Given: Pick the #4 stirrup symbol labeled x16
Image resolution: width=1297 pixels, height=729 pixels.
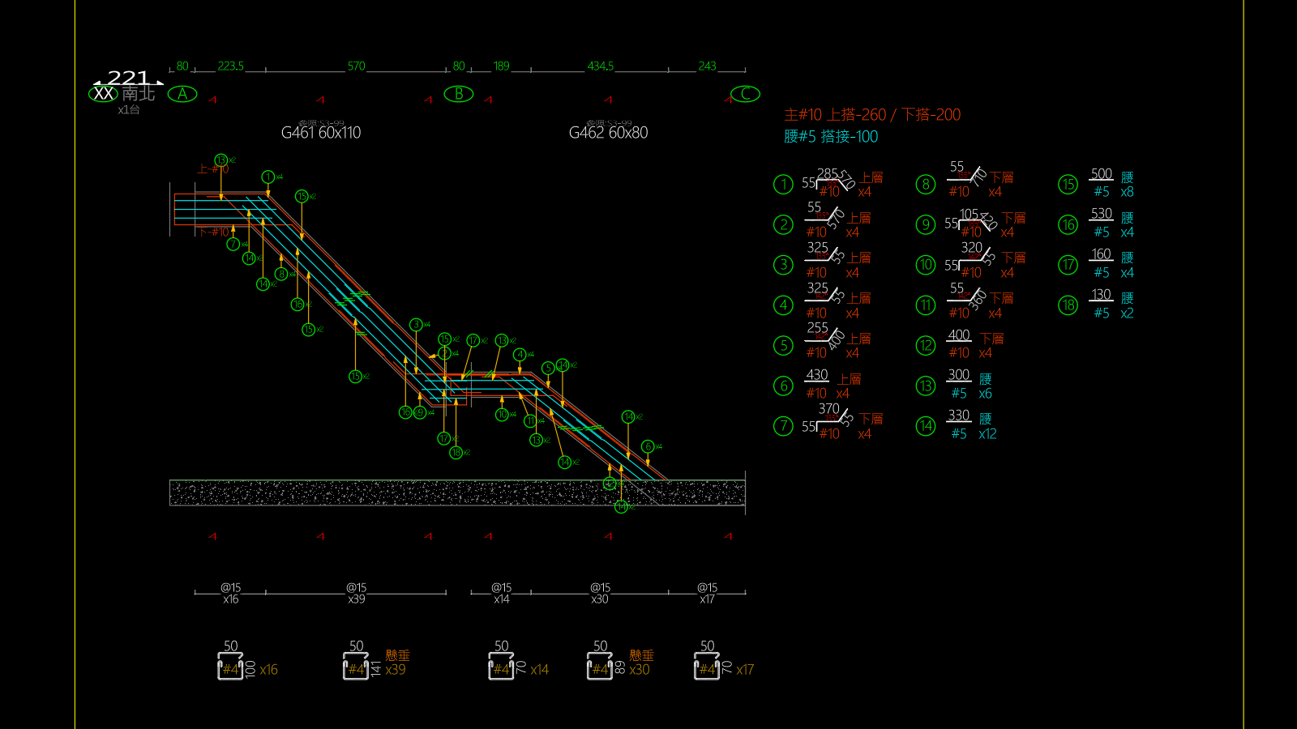Looking at the screenshot, I should (230, 667).
